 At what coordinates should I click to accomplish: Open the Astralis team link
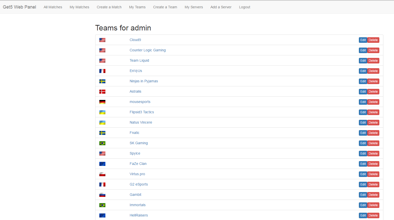click(135, 91)
